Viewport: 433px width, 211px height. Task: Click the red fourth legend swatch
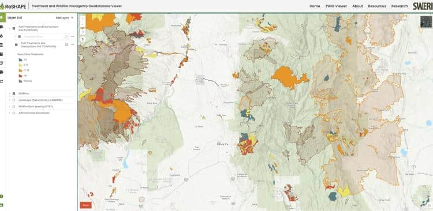pos(20,76)
